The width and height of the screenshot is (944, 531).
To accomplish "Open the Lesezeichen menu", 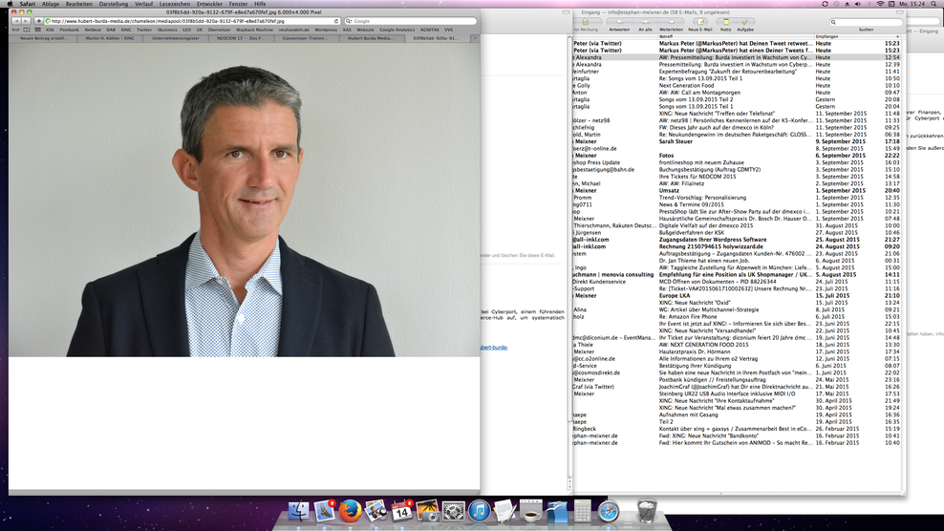I will pos(175,4).
